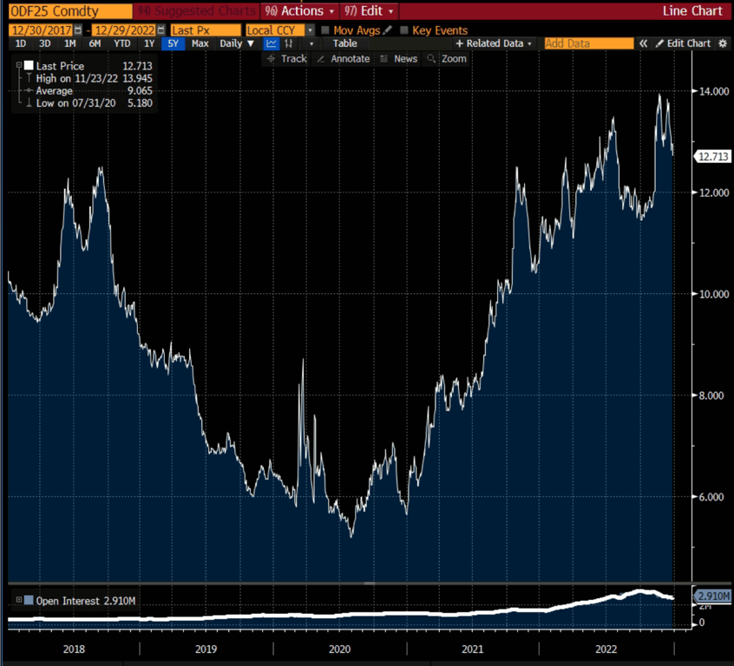Click the 12/29/2022 end date field
The image size is (734, 666).
tap(124, 30)
